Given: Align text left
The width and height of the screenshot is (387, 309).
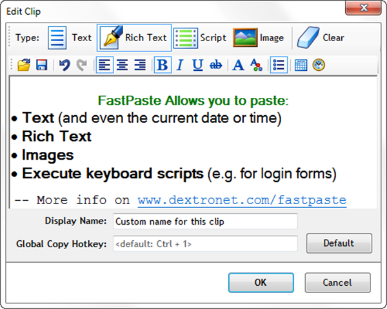Looking at the screenshot, I should pyautogui.click(x=104, y=65).
